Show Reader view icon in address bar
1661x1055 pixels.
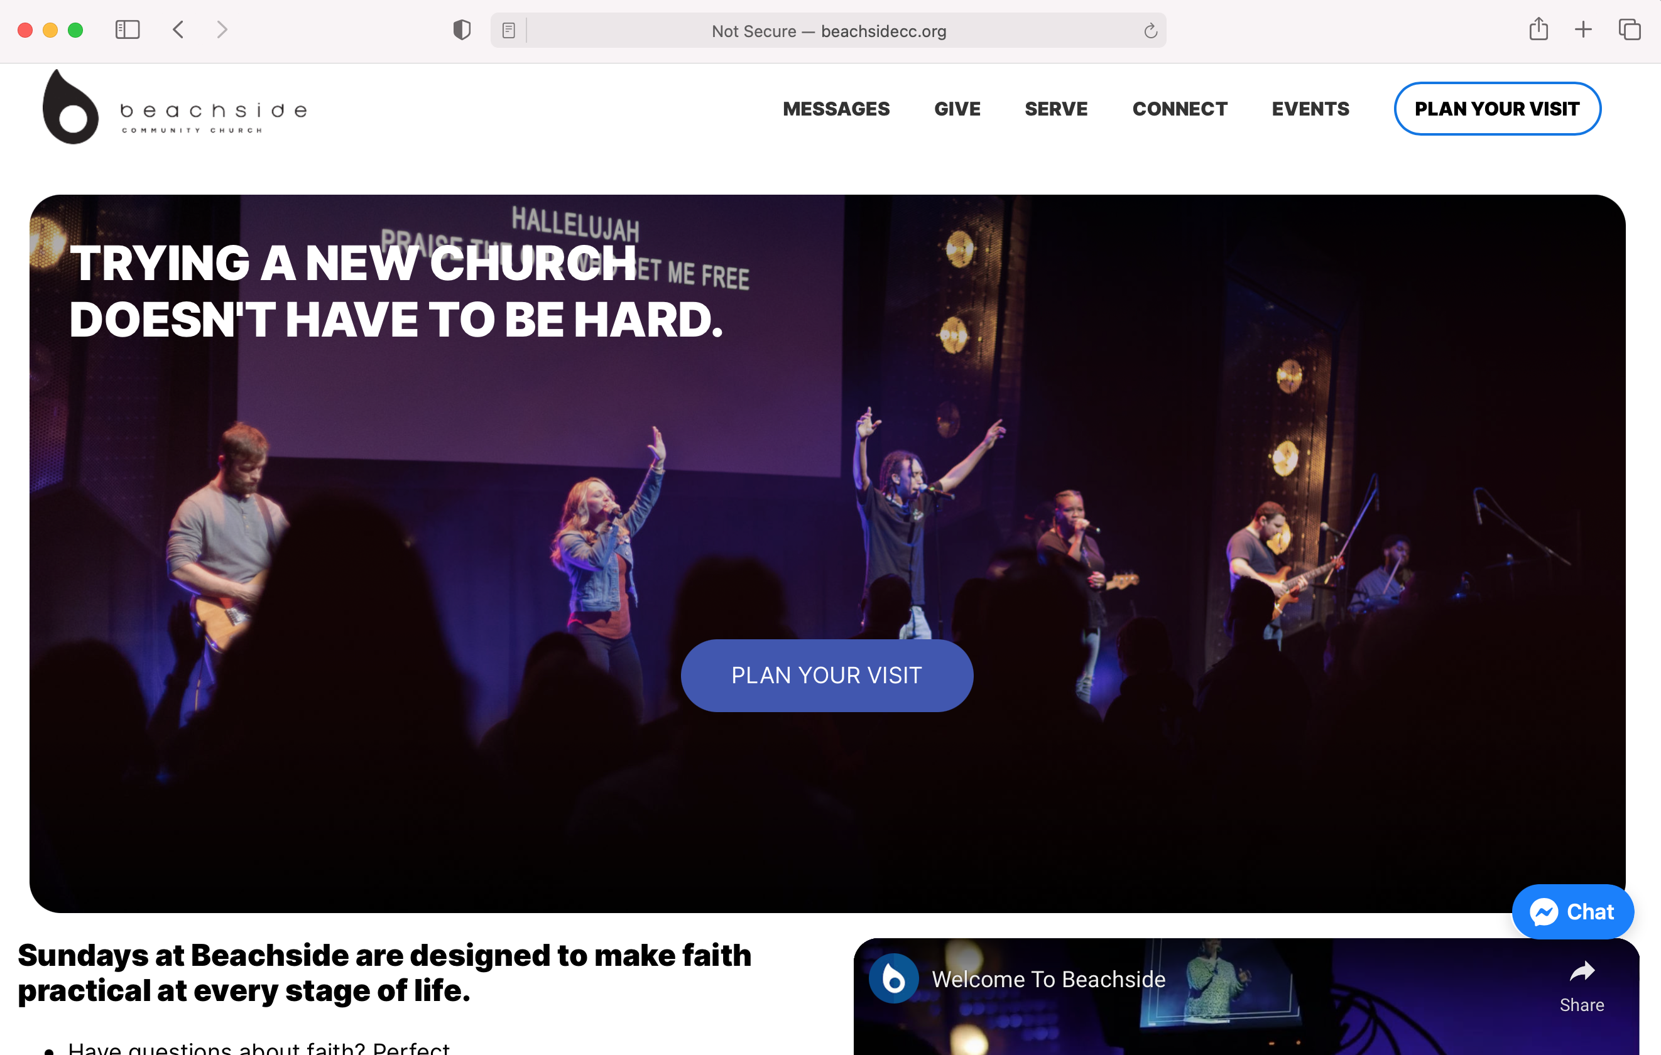click(508, 31)
